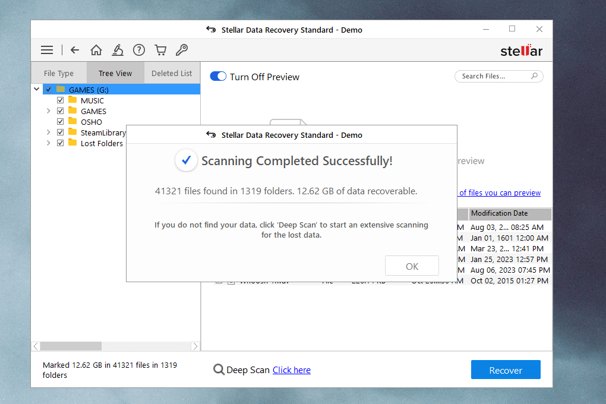Click the 'Mar 23, 2... 12:41 PM' date cell
606x404 pixels.
[x=507, y=248]
